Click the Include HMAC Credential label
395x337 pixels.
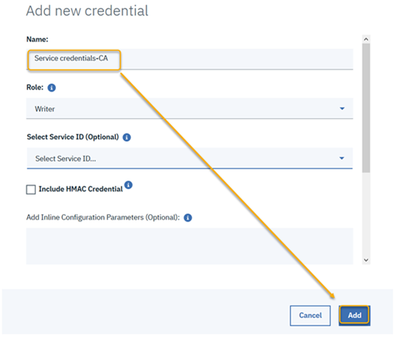(81, 189)
